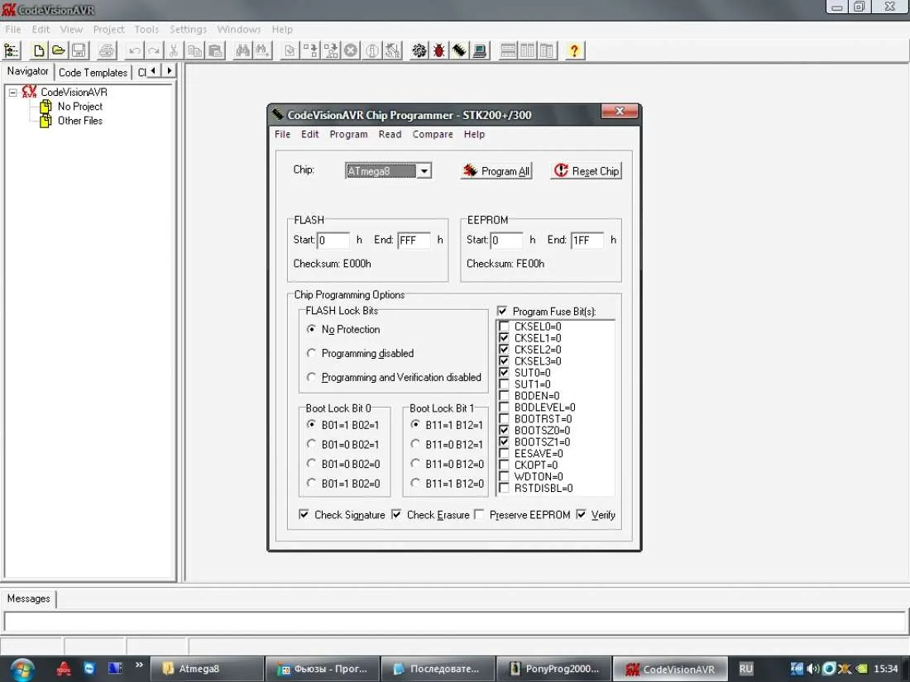The width and height of the screenshot is (910, 682).
Task: Switch to the Code Templates tab
Action: [x=93, y=73]
